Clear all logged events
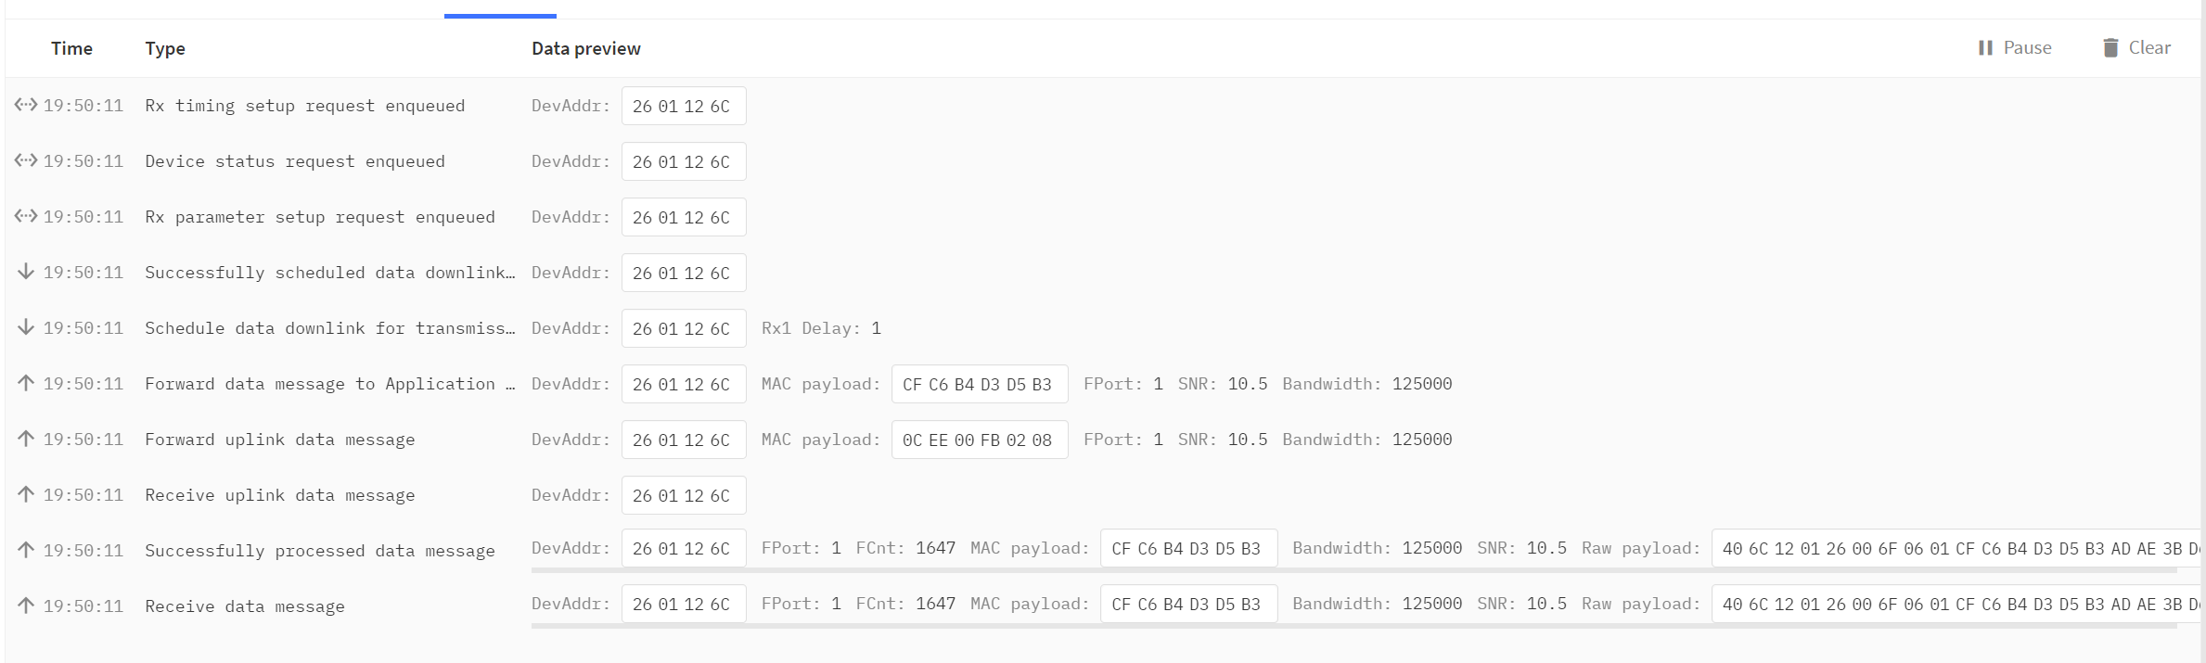The width and height of the screenshot is (2206, 663). pos(2136,48)
